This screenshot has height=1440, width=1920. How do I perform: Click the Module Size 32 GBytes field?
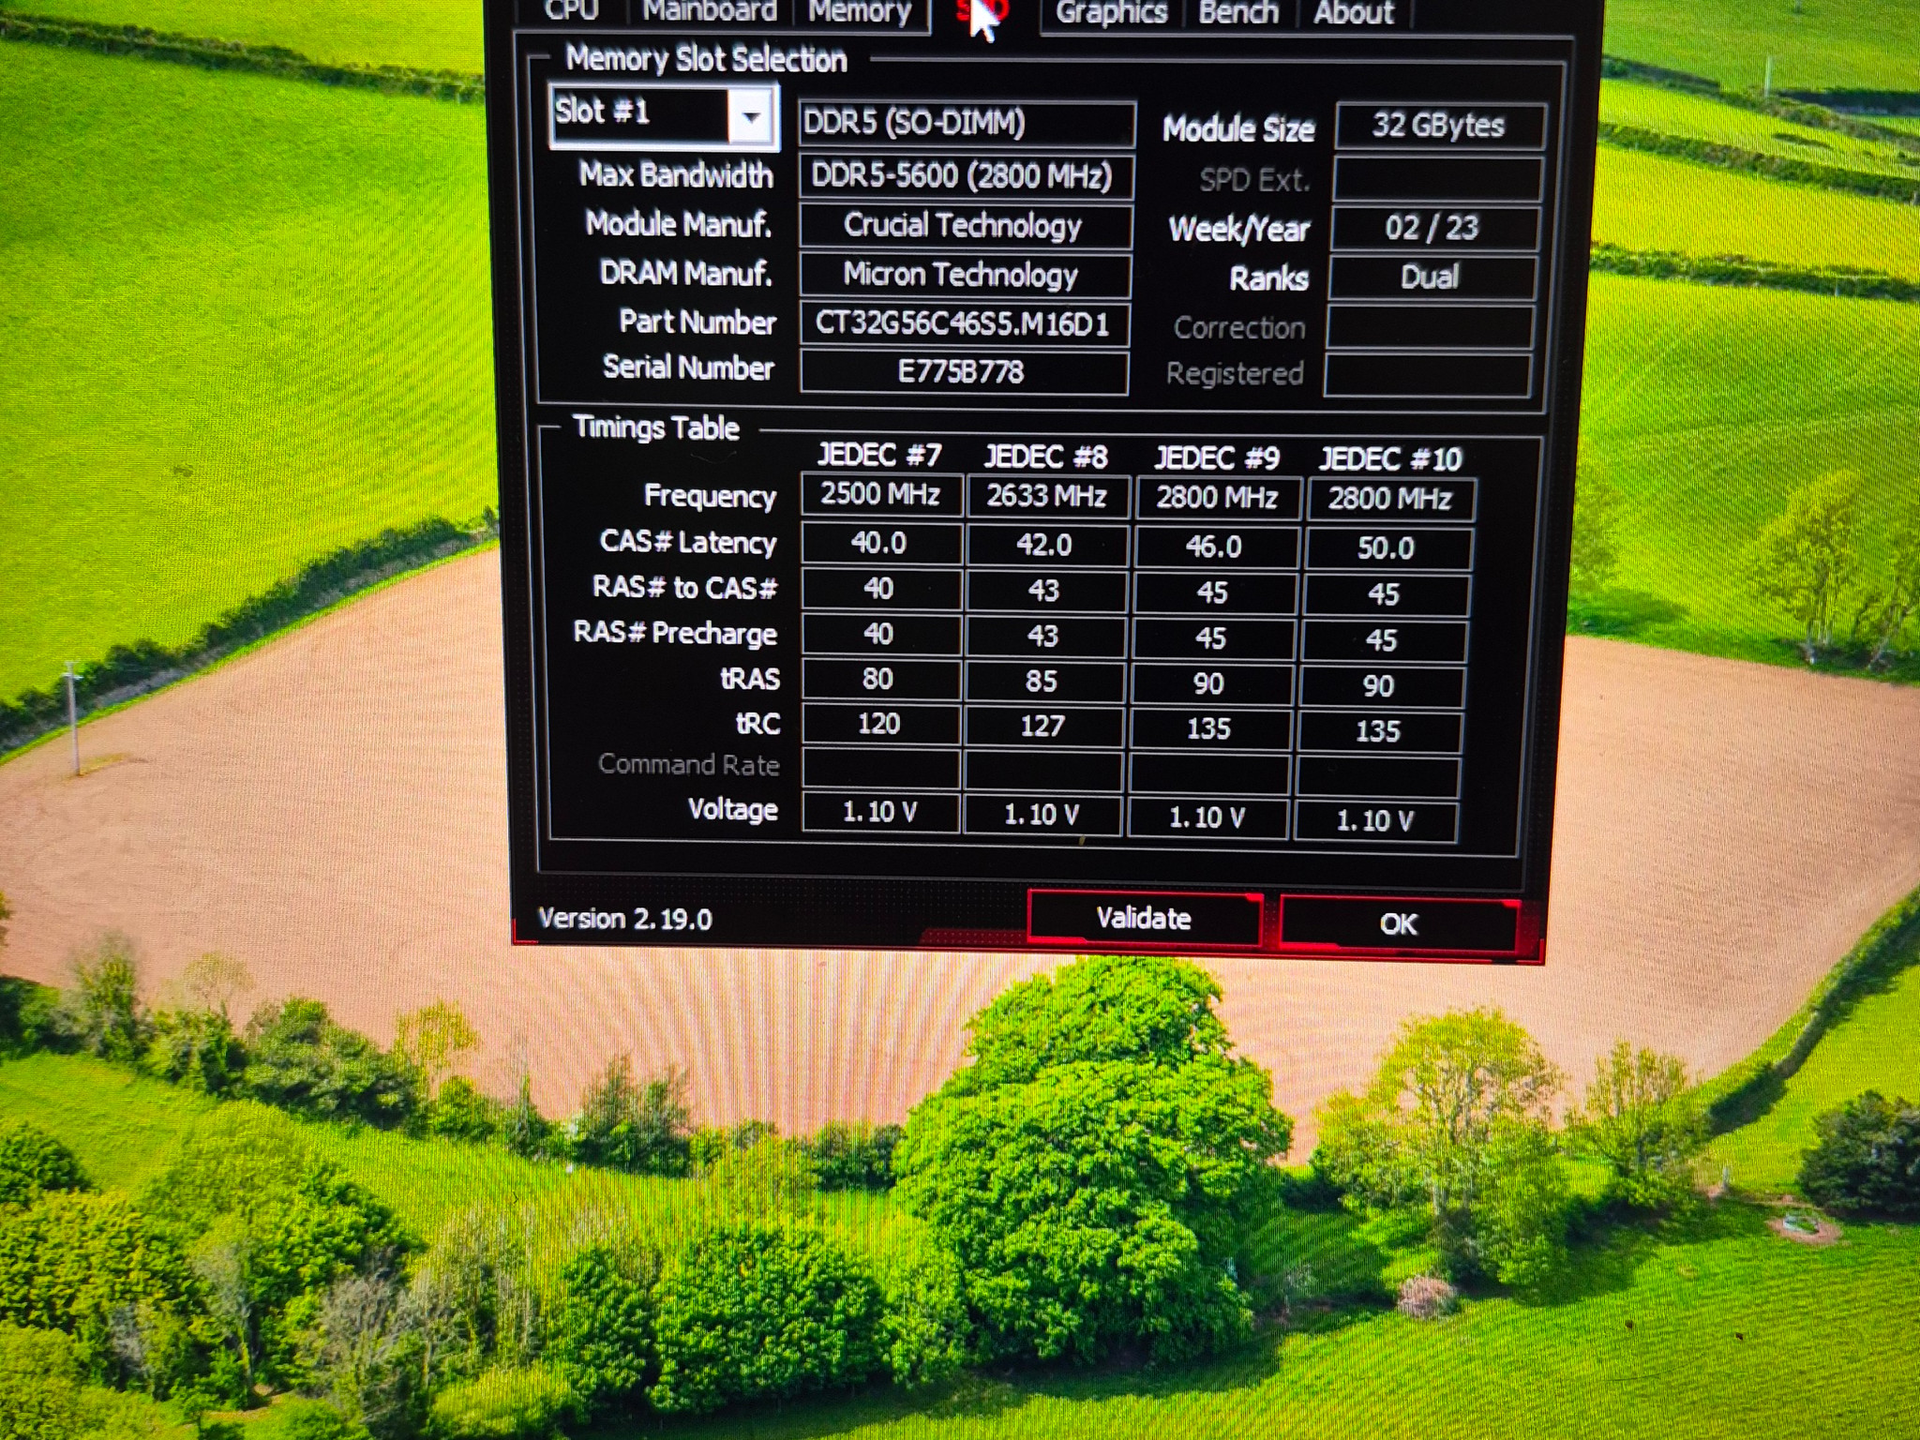pos(1439,126)
